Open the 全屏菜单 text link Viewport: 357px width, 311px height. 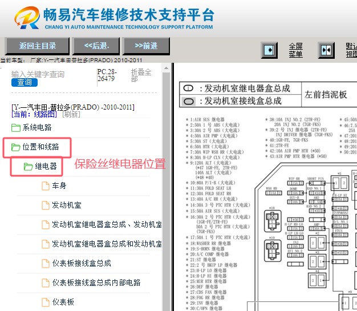click(x=295, y=50)
